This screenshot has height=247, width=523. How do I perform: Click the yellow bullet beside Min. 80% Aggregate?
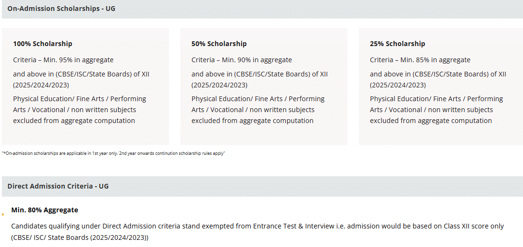3,214
